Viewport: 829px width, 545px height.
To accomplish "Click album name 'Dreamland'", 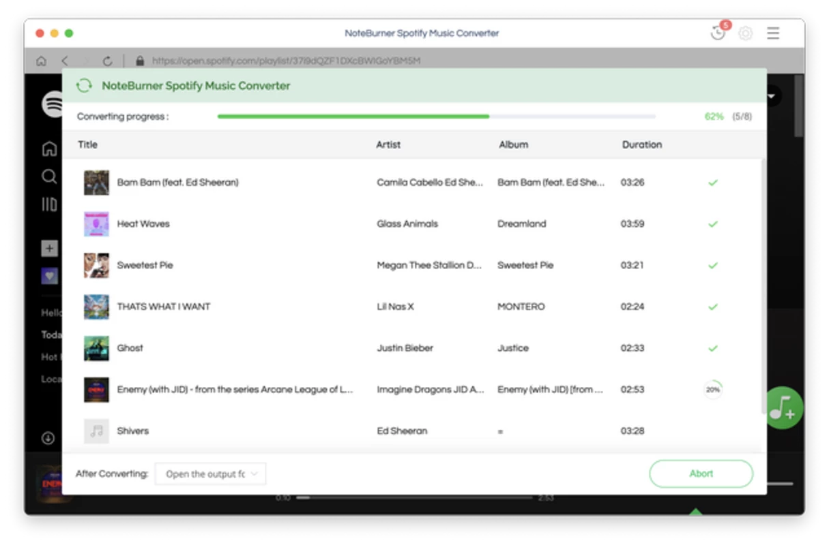I will pos(522,224).
